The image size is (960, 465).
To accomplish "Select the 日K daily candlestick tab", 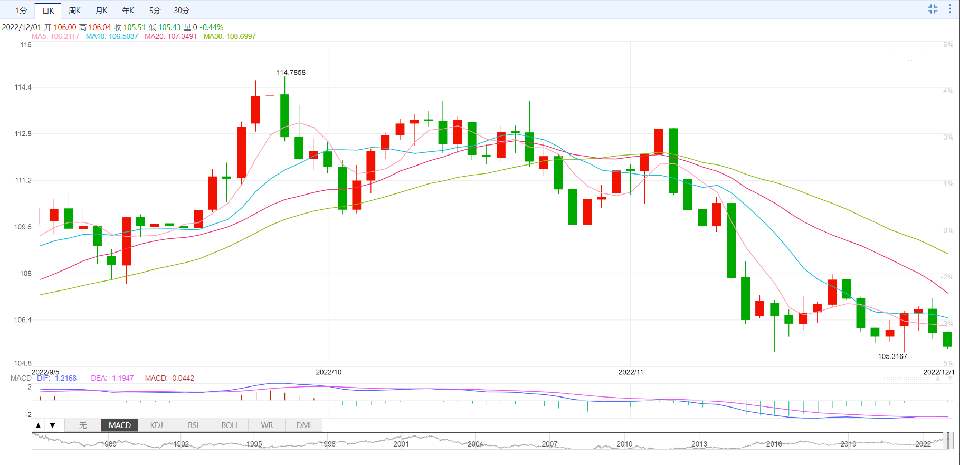I will click(48, 11).
